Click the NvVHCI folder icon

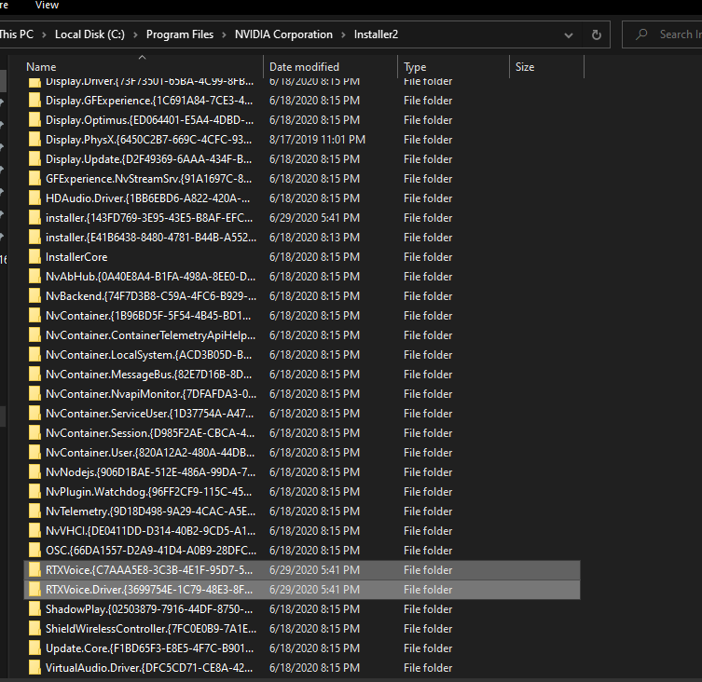click(x=34, y=531)
